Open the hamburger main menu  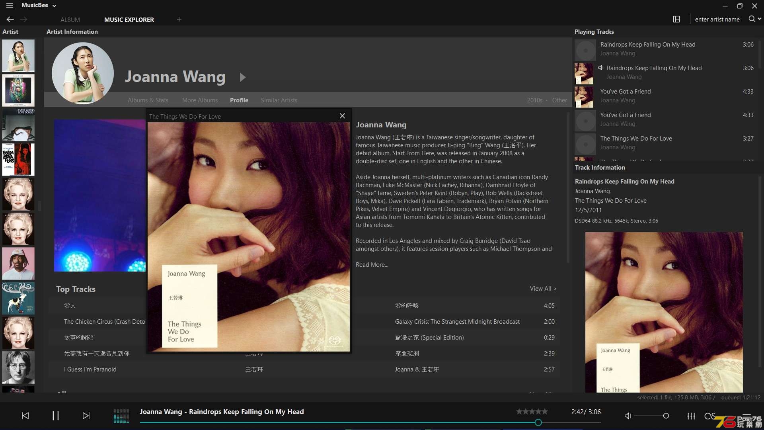[x=10, y=6]
